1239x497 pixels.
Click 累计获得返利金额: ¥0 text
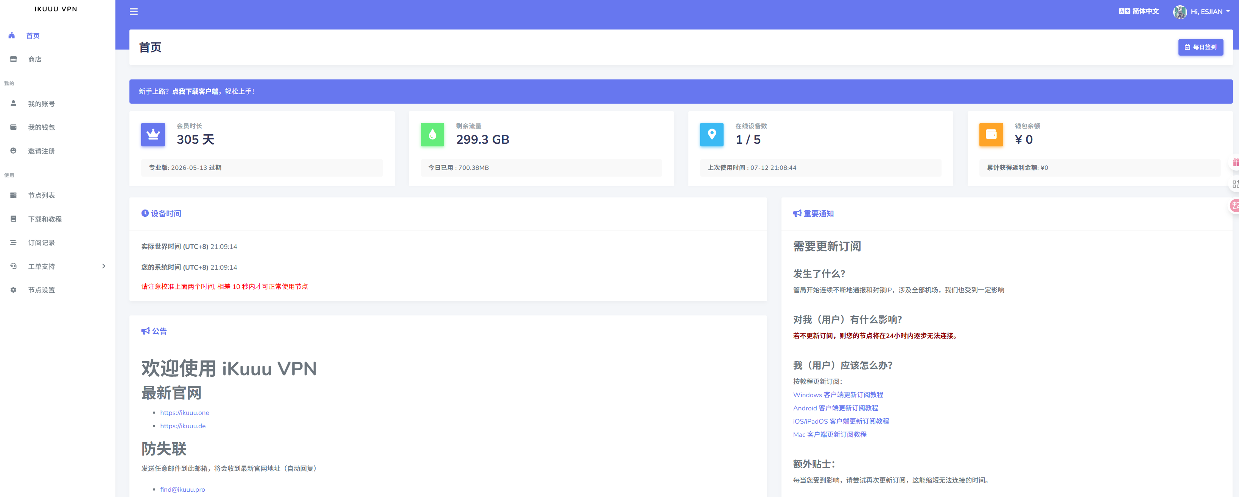(1017, 168)
